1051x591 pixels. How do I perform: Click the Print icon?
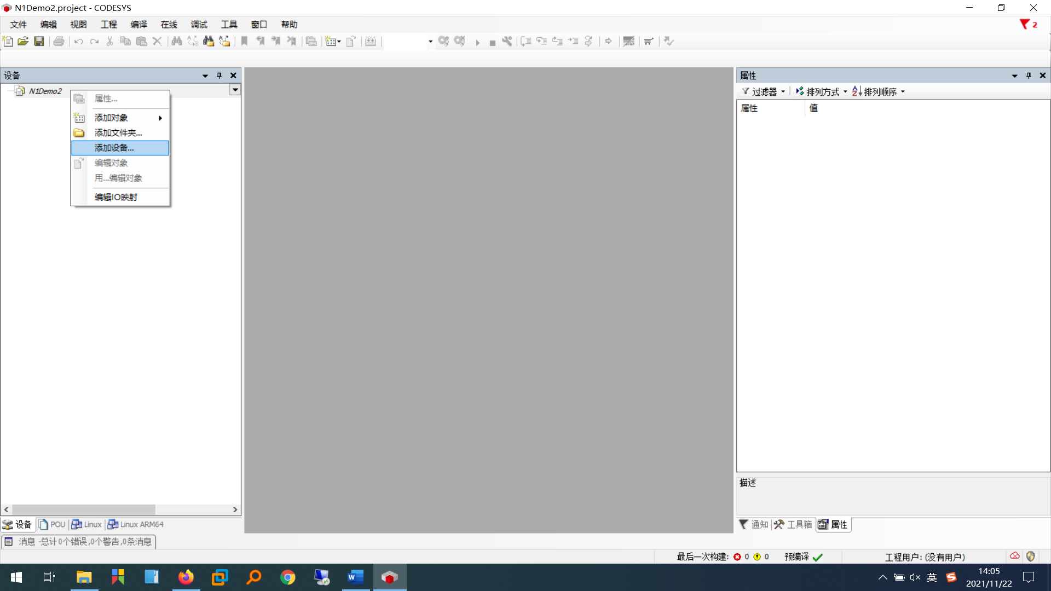pos(59,41)
